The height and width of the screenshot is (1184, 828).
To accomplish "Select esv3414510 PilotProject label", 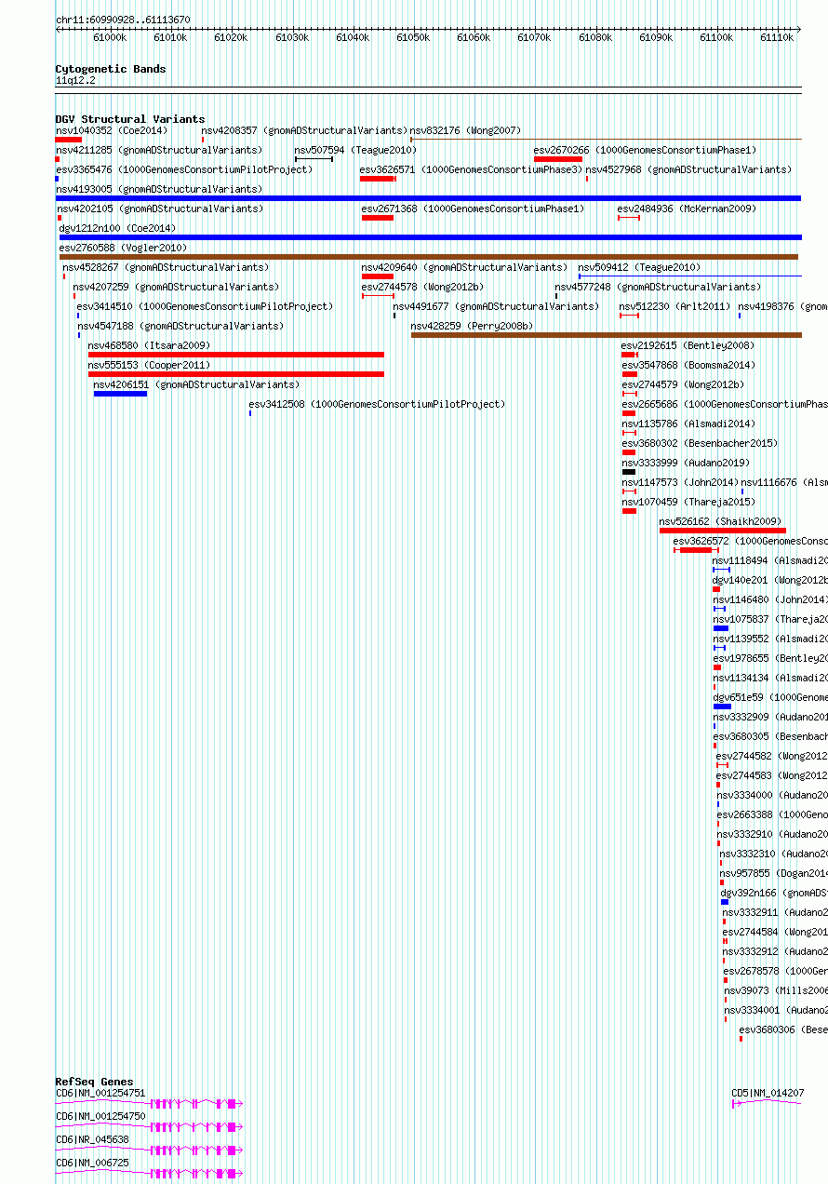I will pos(205,306).
